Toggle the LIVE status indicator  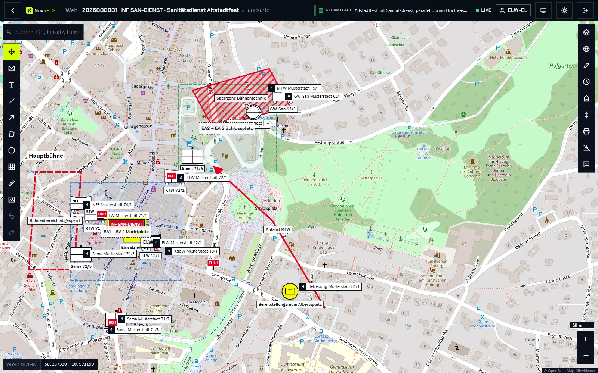click(x=483, y=10)
